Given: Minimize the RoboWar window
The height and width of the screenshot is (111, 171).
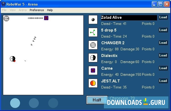Looking at the screenshot, I should 154,4.
